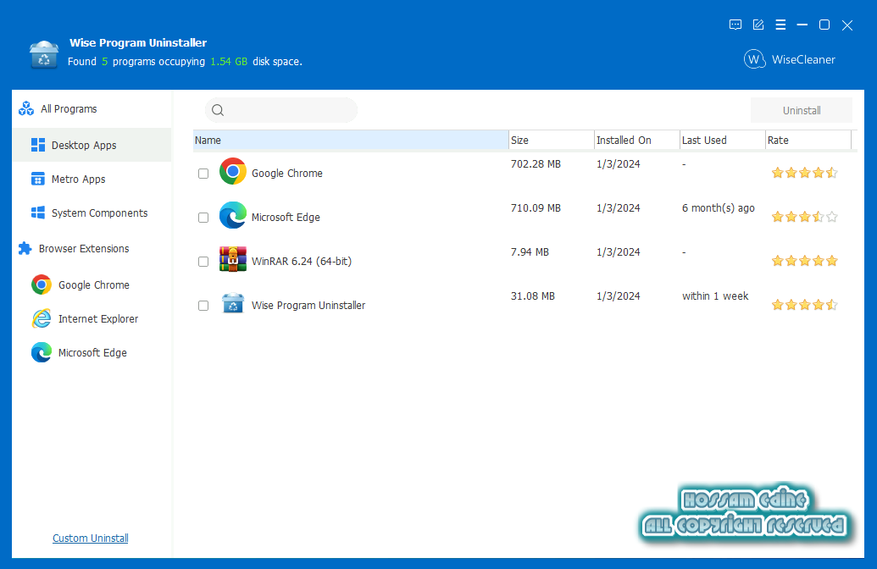Click 'within 1 week' last used cell

pyautogui.click(x=715, y=296)
